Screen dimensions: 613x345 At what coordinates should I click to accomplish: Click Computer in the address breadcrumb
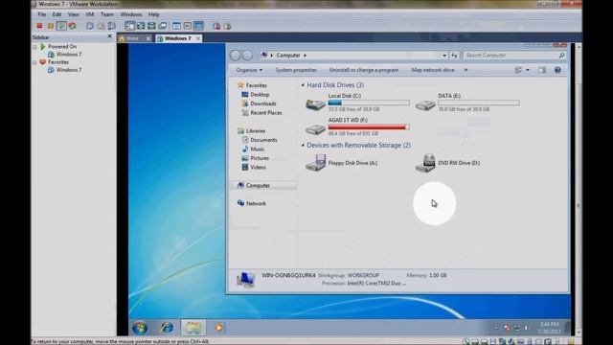coord(288,56)
